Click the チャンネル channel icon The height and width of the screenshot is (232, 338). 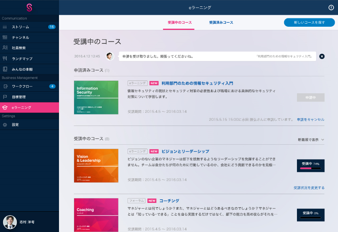(5, 37)
